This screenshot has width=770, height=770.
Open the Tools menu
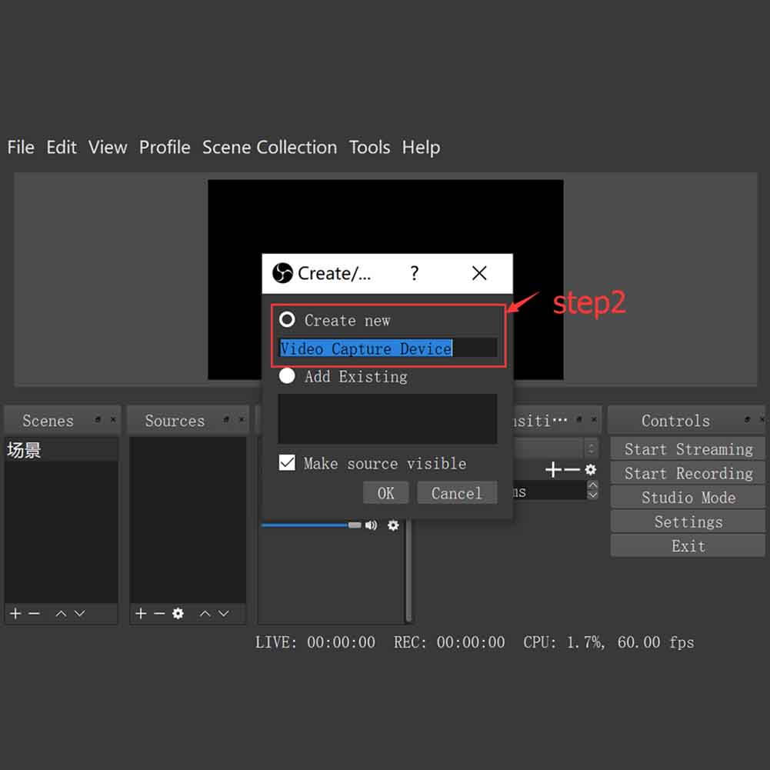point(369,148)
